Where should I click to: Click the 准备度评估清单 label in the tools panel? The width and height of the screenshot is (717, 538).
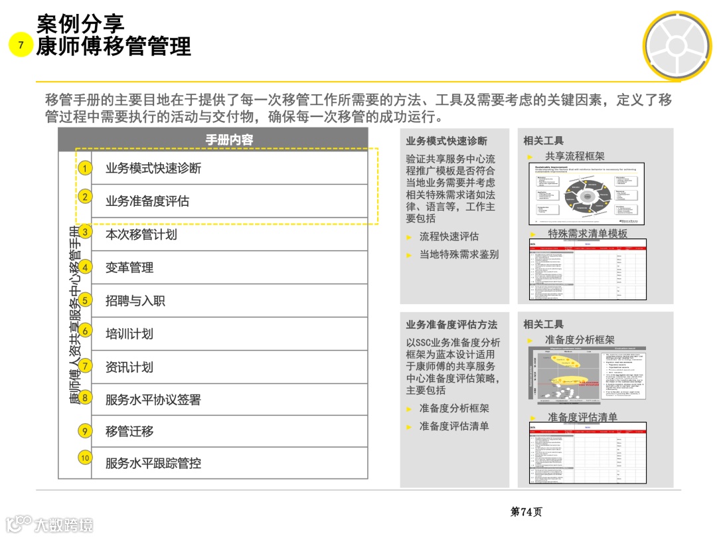(583, 416)
